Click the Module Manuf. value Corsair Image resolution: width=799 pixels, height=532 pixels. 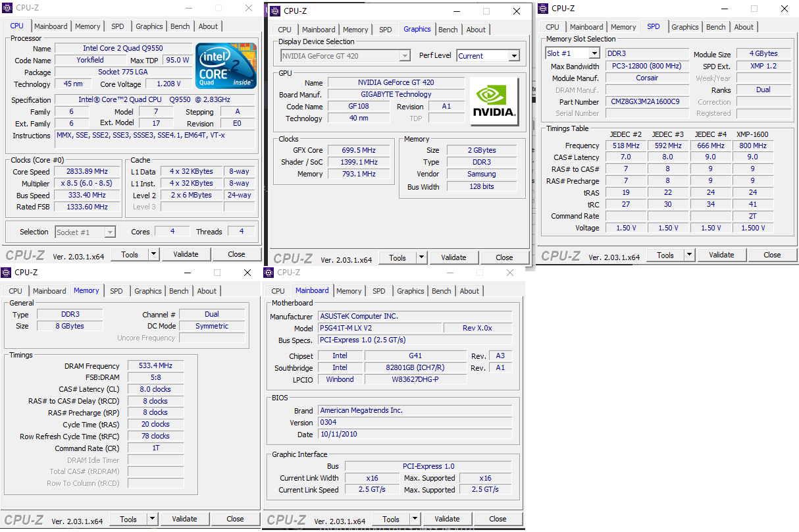pos(647,78)
